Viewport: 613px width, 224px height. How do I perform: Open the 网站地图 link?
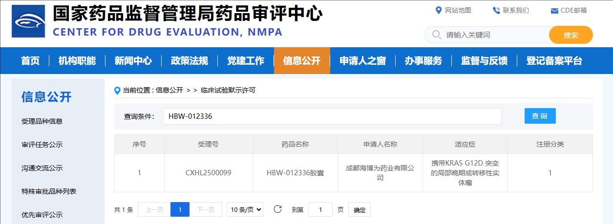pyautogui.click(x=458, y=10)
